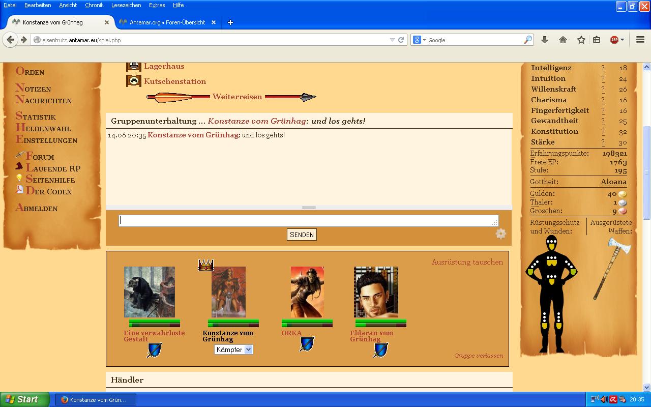
Task: Click shield icon under Eldaran vom Grünhag
Action: 380,350
